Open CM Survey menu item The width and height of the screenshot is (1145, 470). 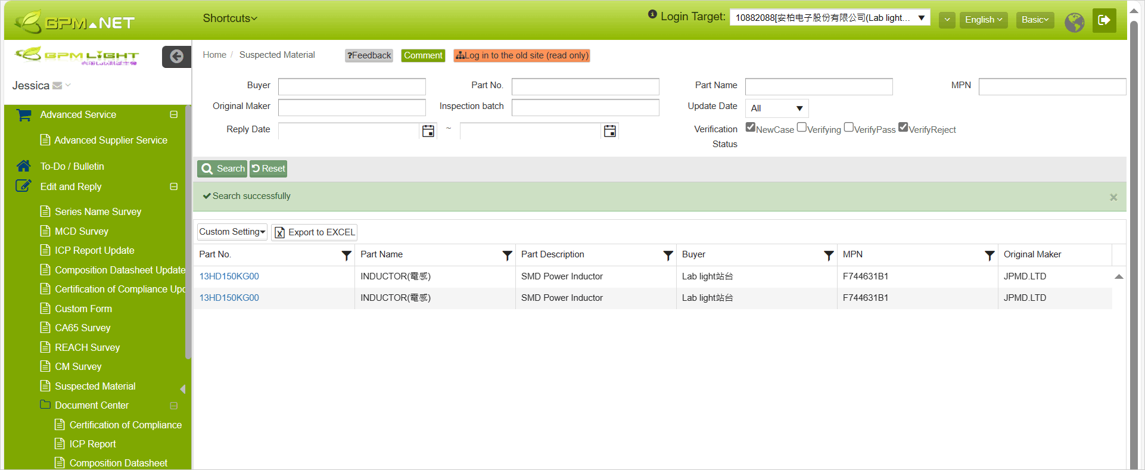(x=78, y=366)
